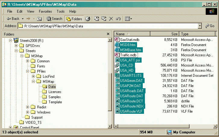Select the USA_ATT.psi file icon

point(117,60)
